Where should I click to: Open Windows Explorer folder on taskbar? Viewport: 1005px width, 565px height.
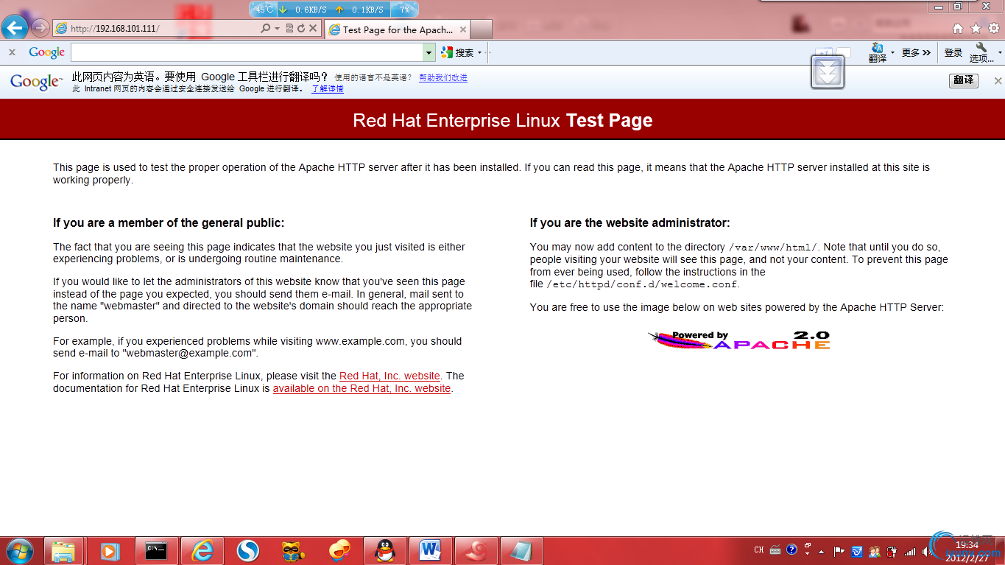pos(64,551)
